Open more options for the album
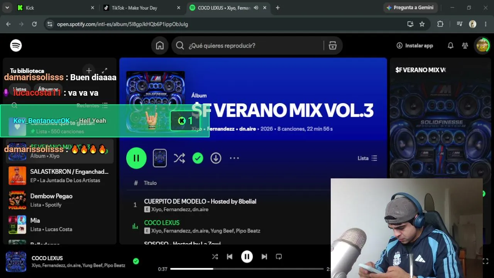Image resolution: width=494 pixels, height=278 pixels. pyautogui.click(x=234, y=158)
